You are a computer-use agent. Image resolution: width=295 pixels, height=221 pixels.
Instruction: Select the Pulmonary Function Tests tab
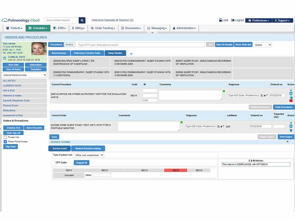[87, 53]
